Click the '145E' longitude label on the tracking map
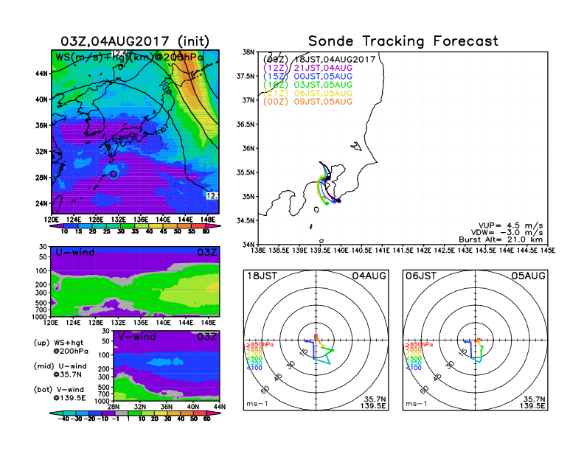 548,251
